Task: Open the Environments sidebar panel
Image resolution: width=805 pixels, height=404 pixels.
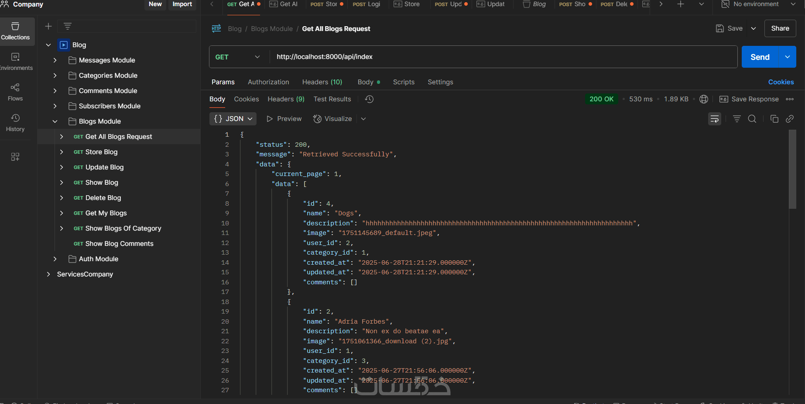Action: click(x=15, y=62)
